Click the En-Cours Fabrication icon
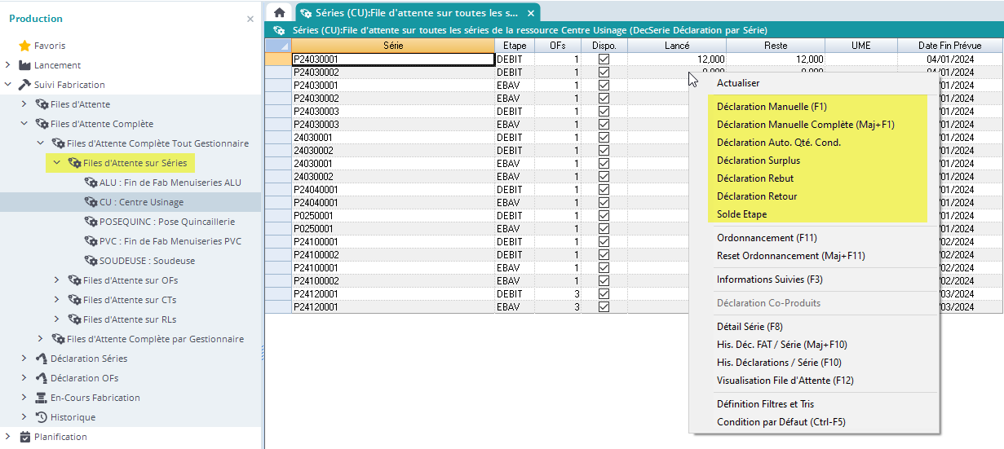This screenshot has height=449, width=1004. click(41, 398)
